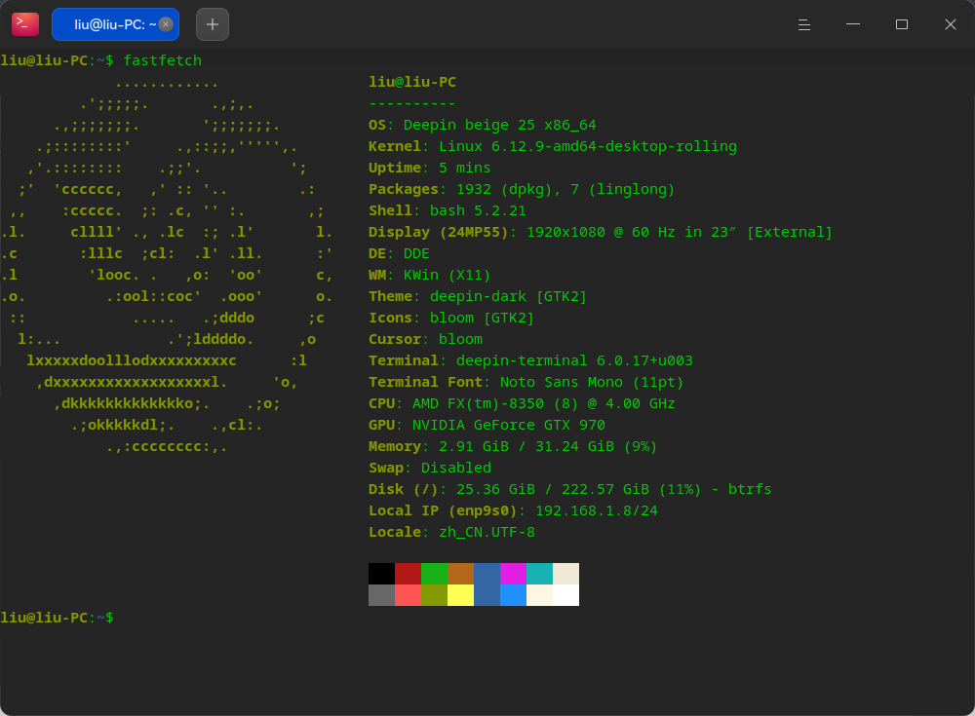Screen dimensions: 975x716
Task: Close the terminal window
Action: 950,24
